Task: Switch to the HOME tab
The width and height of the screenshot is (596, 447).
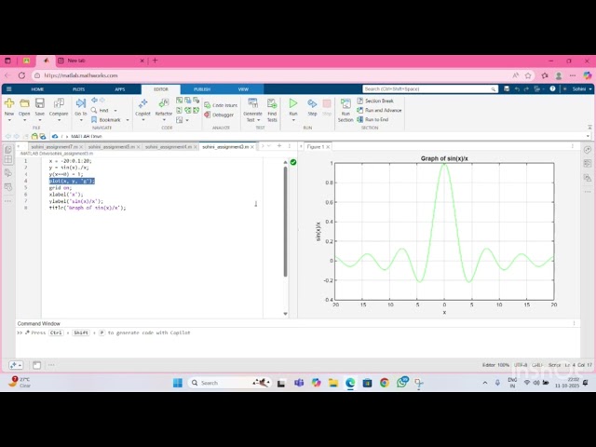Action: 37,89
